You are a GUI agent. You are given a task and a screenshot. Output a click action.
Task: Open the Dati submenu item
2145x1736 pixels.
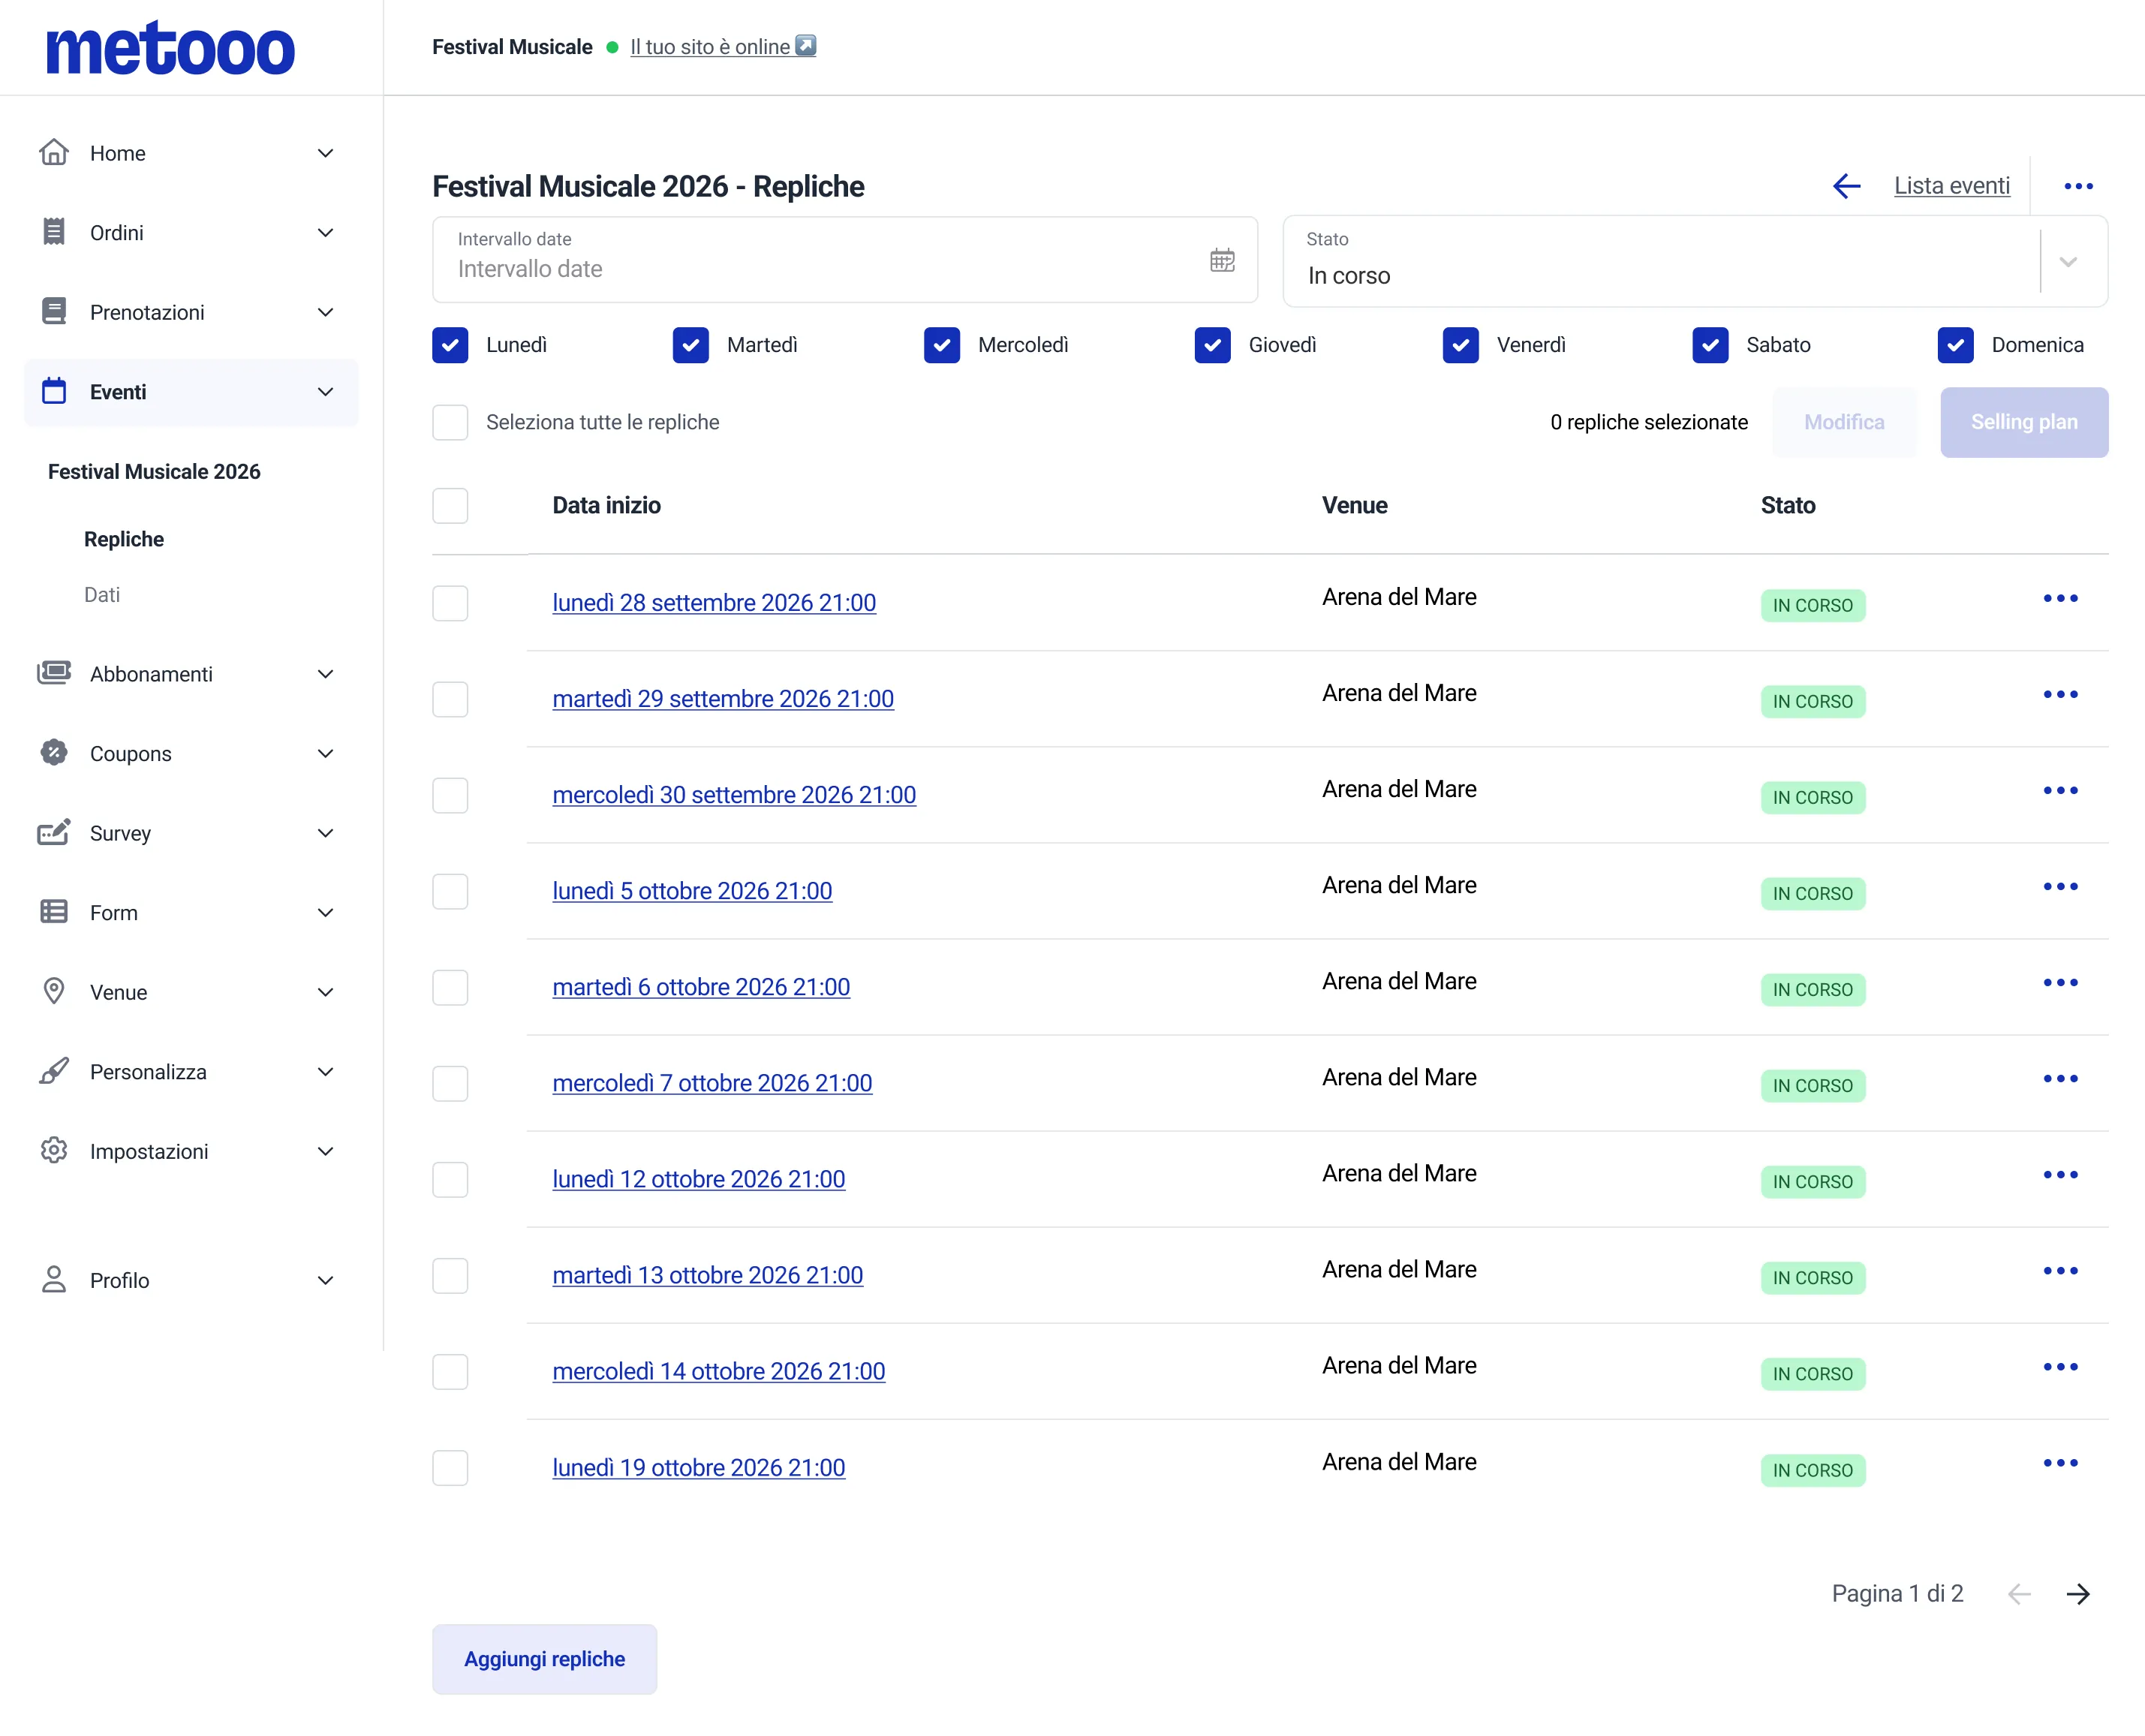(102, 595)
